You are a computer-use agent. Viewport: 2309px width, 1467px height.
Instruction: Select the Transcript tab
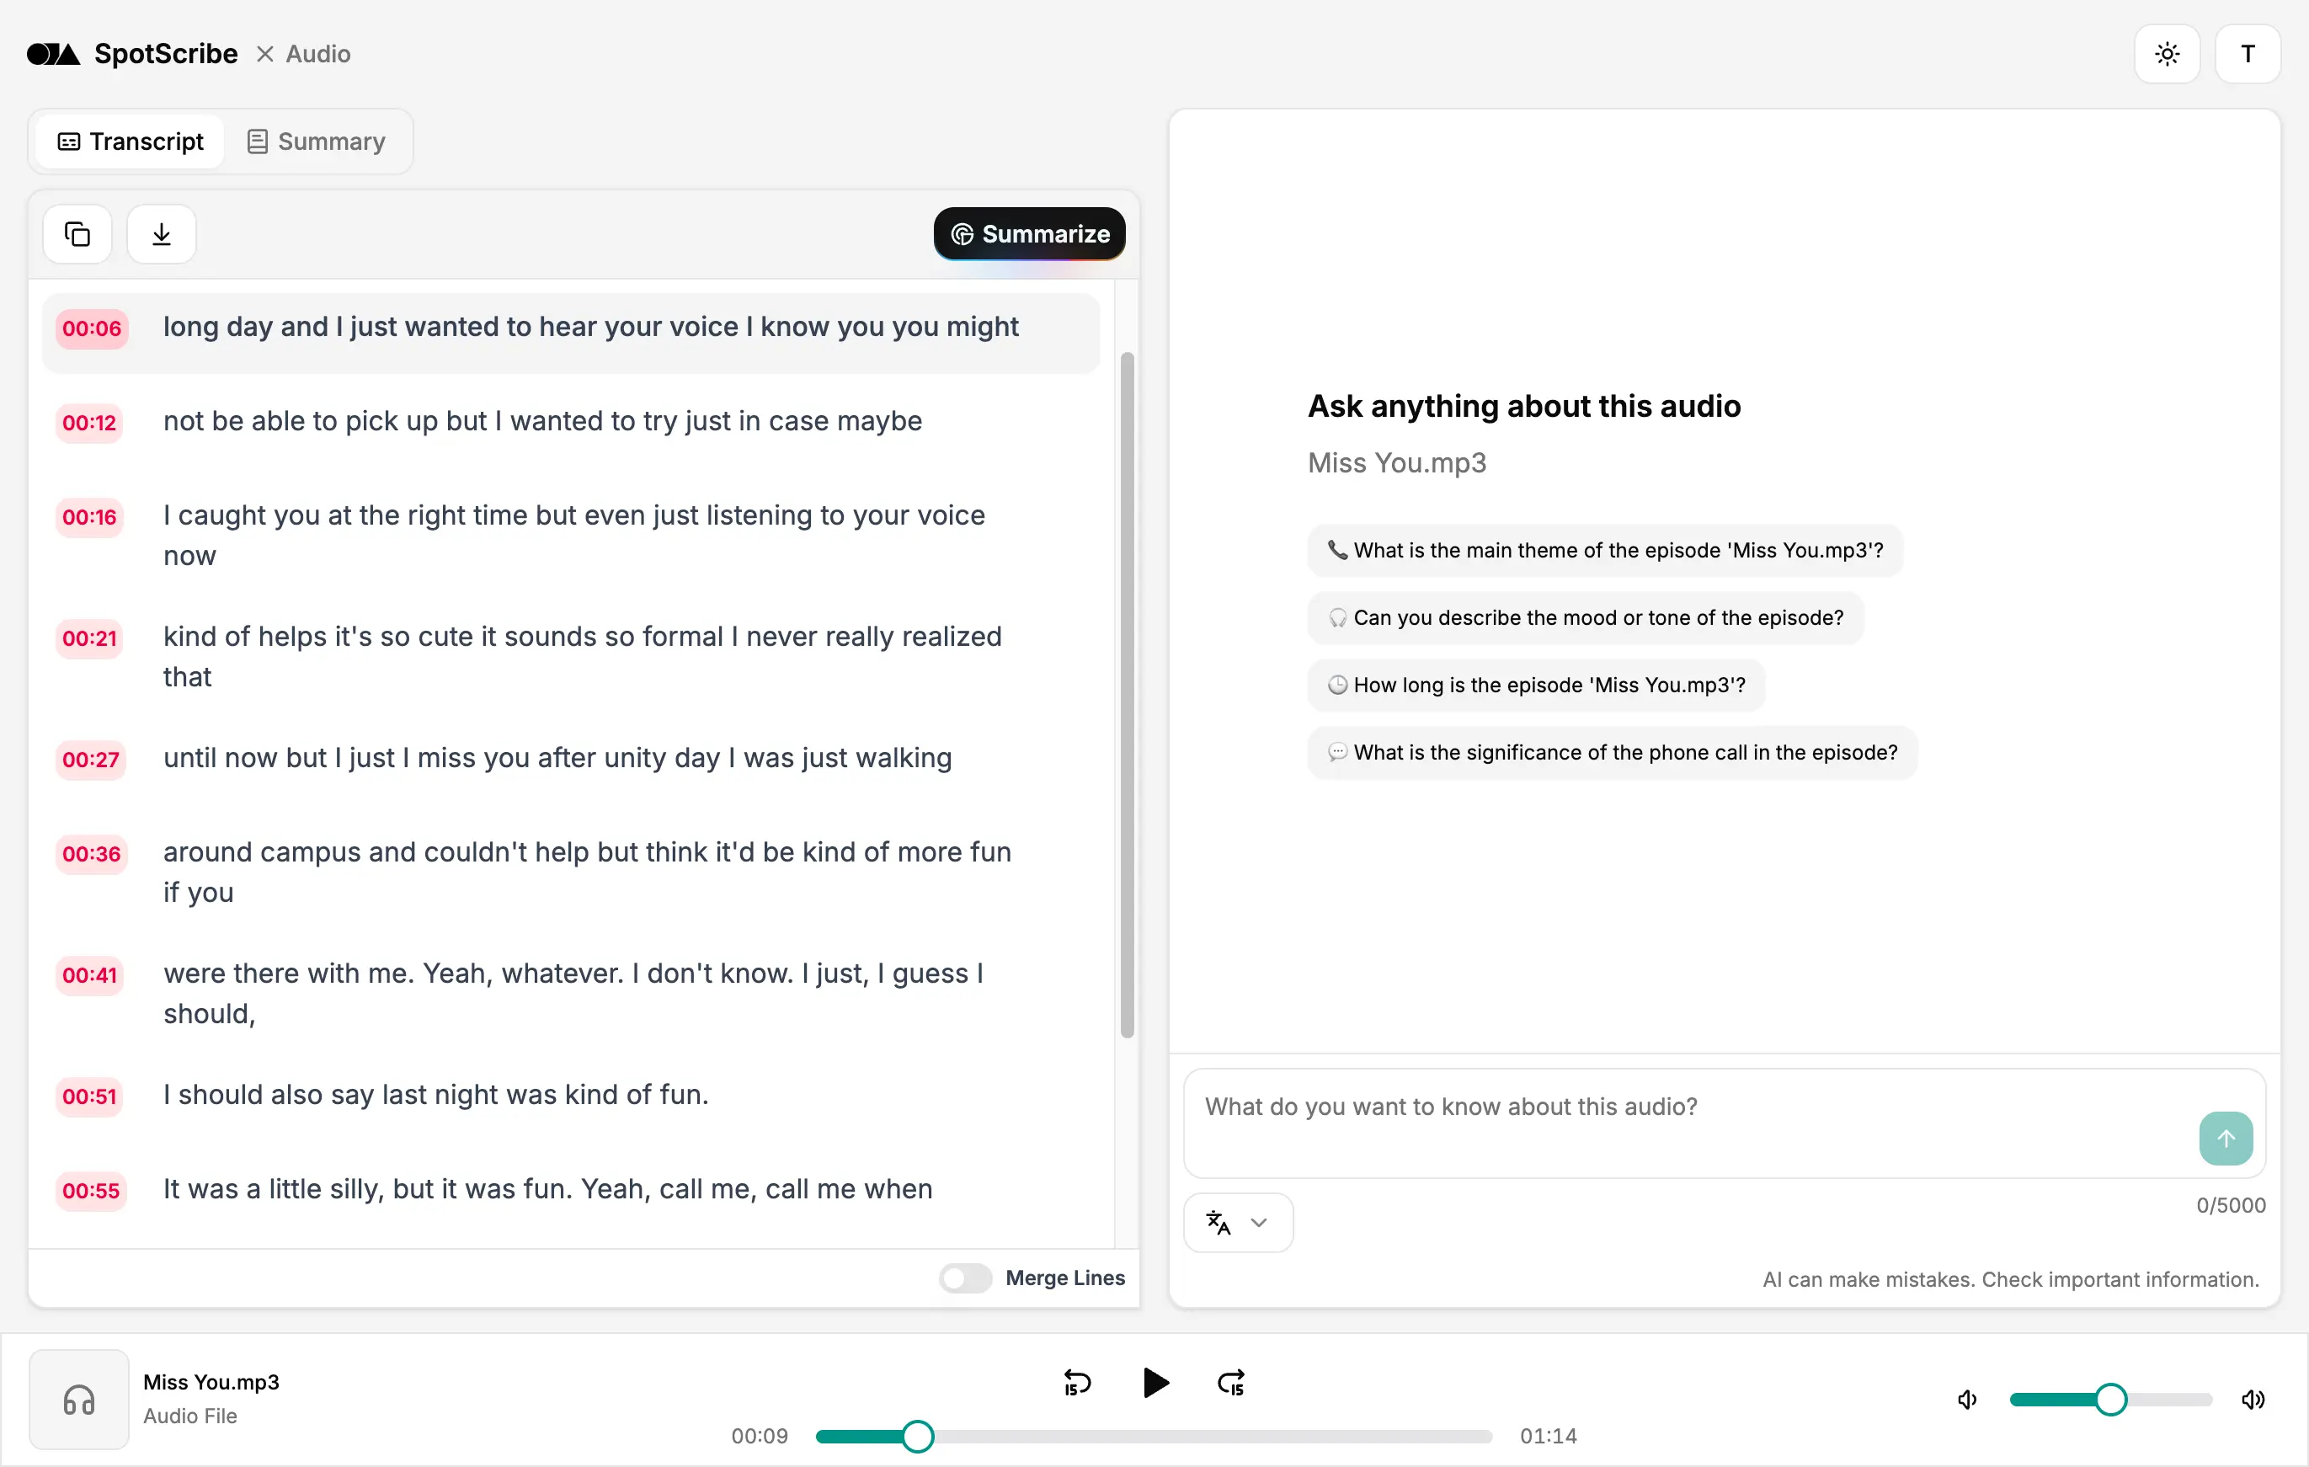pos(129,141)
